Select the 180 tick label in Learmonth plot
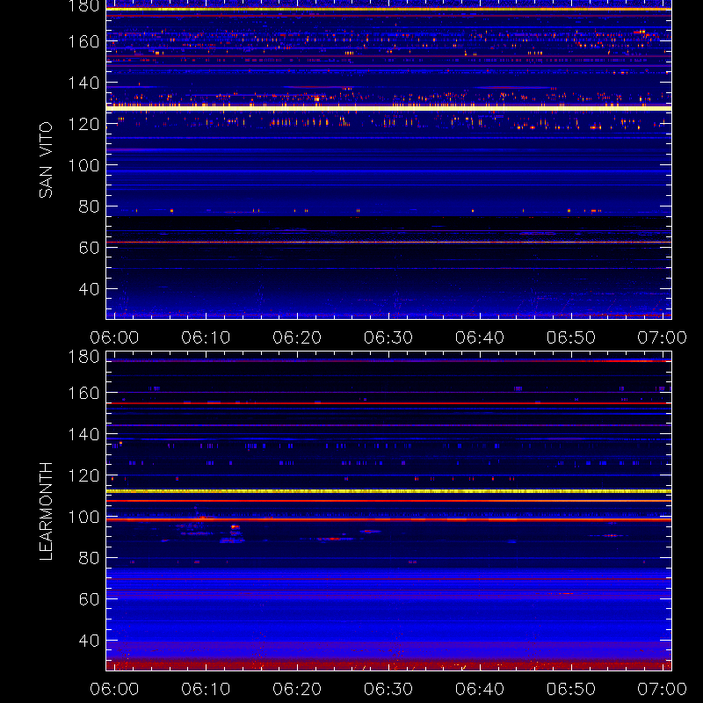703x703 pixels. click(83, 357)
